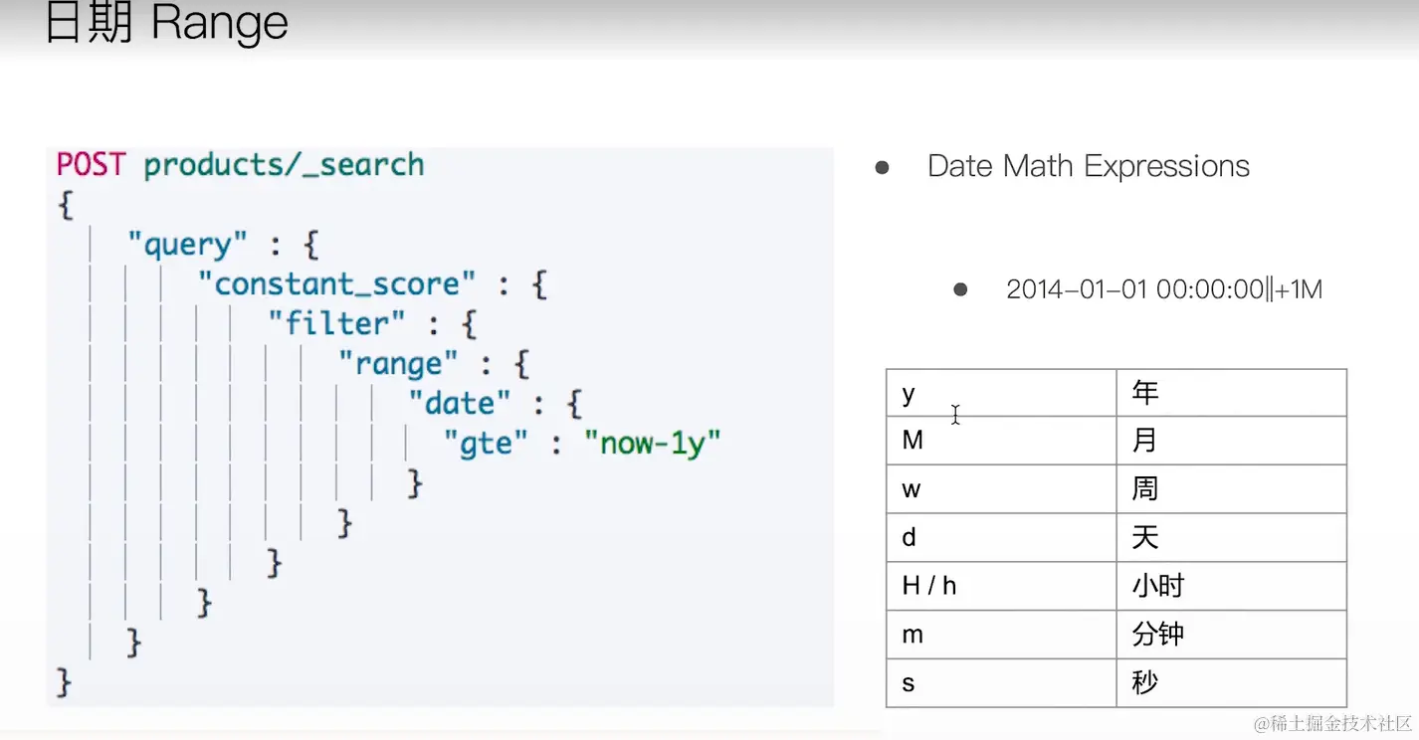1419x740 pixels.
Task: Click the bullet dot before Date Math Expressions
Action: point(882,167)
